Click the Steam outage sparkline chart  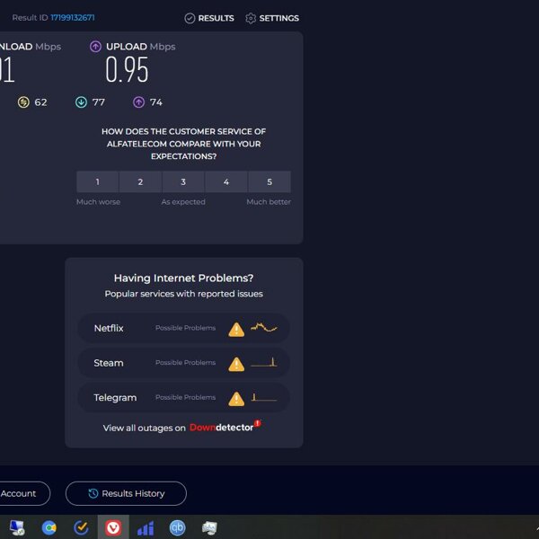[x=263, y=362]
